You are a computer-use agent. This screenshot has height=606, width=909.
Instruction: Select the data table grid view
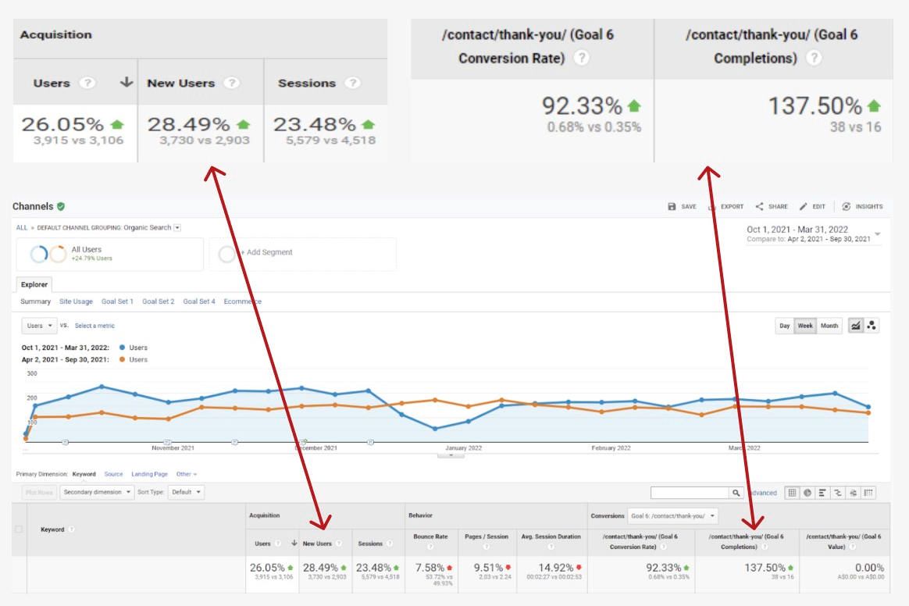click(x=792, y=493)
